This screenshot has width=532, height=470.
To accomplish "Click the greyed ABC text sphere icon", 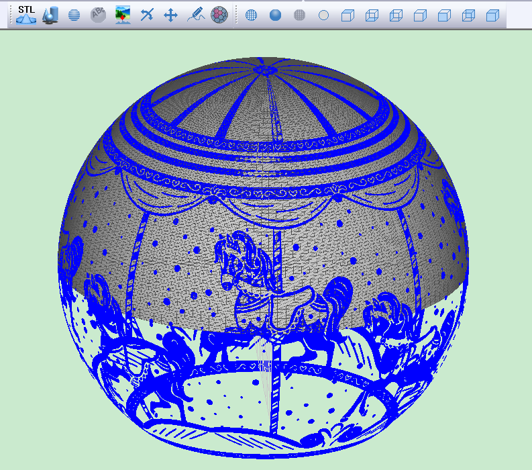I will point(98,15).
